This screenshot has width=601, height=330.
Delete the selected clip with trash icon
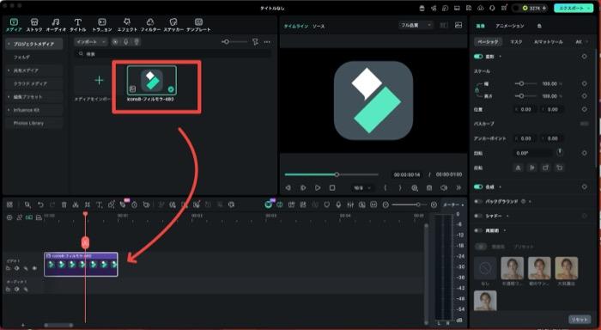[64, 205]
